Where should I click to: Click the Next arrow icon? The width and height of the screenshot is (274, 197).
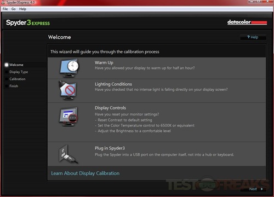(x=262, y=189)
